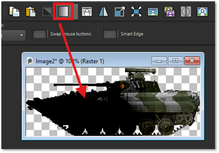Click the red-highlighted black-to-white gradient icon
Viewport: 219px width, 153px height.
63,12
